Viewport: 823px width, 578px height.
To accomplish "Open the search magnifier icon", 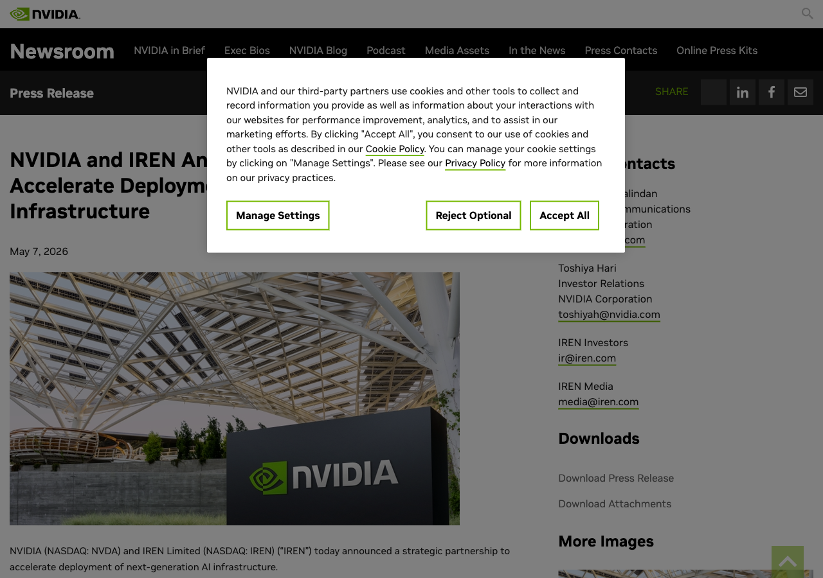I will 807,13.
